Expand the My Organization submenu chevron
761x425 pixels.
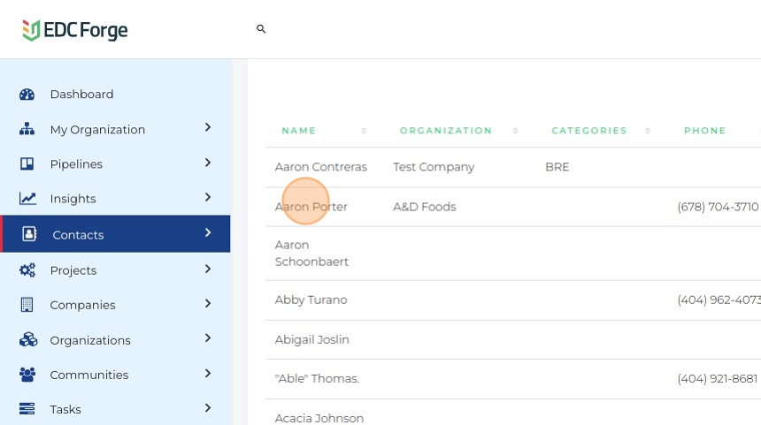(208, 128)
